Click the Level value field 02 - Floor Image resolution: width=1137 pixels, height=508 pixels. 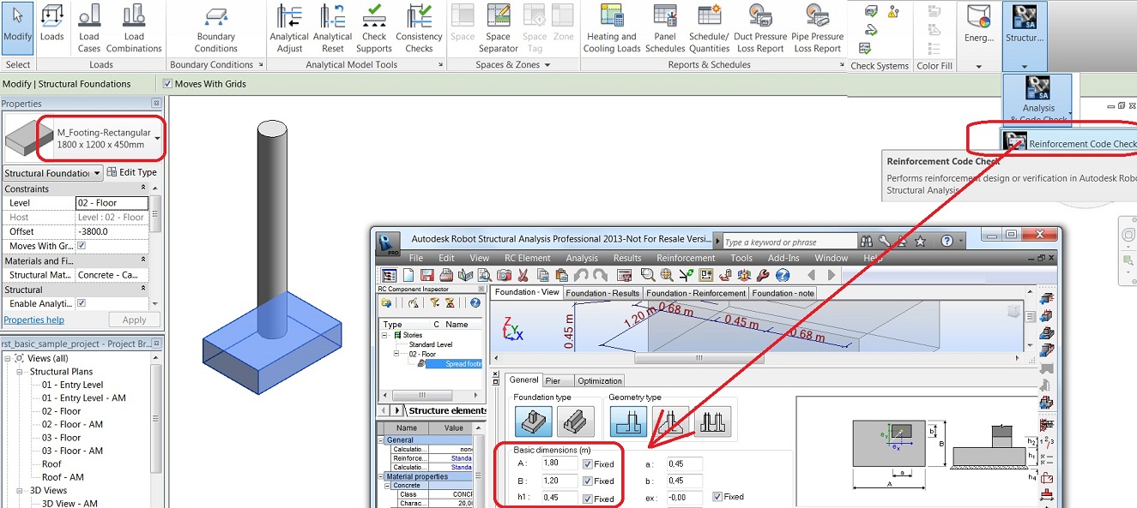tap(112, 203)
